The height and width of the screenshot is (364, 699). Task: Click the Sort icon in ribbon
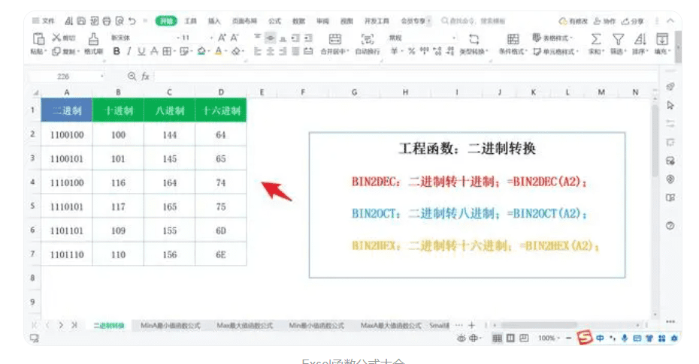[640, 38]
